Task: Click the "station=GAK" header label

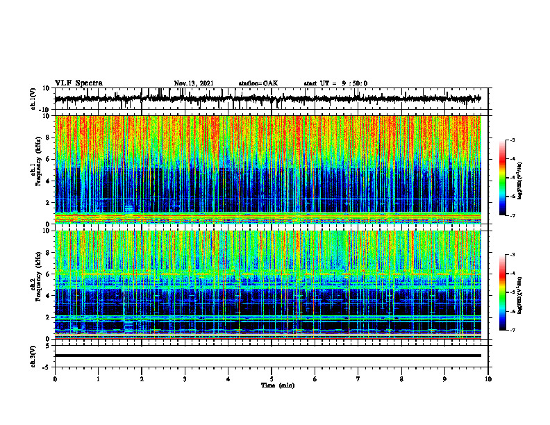Action: tap(258, 83)
